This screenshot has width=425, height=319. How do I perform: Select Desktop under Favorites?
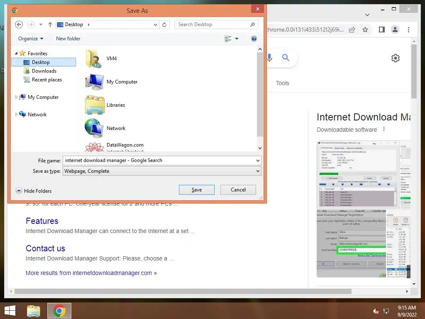point(44,62)
